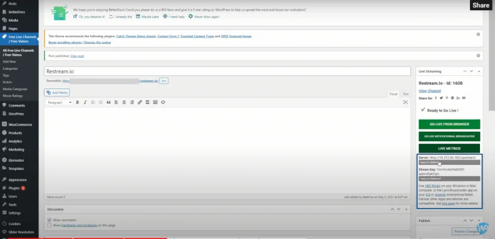The image size is (495, 239).
Task: Enable Allow trackbacks and pingbacks checkbox
Action: pos(49,225)
